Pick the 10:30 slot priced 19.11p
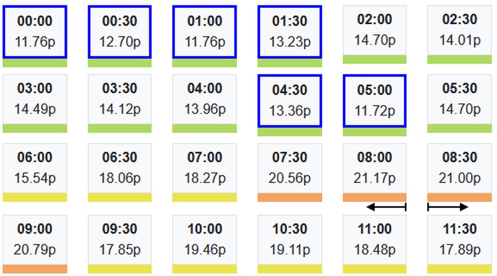 tap(289, 240)
